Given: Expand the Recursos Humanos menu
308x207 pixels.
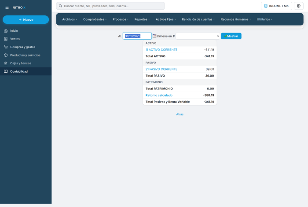Looking at the screenshot, I should pos(235,19).
